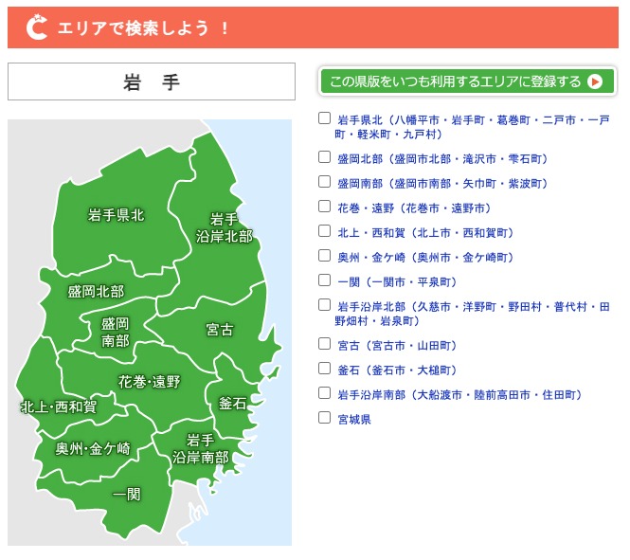
Task: Click the green この県版をいつも利用するエリアに登録する button
Action: pos(467,81)
